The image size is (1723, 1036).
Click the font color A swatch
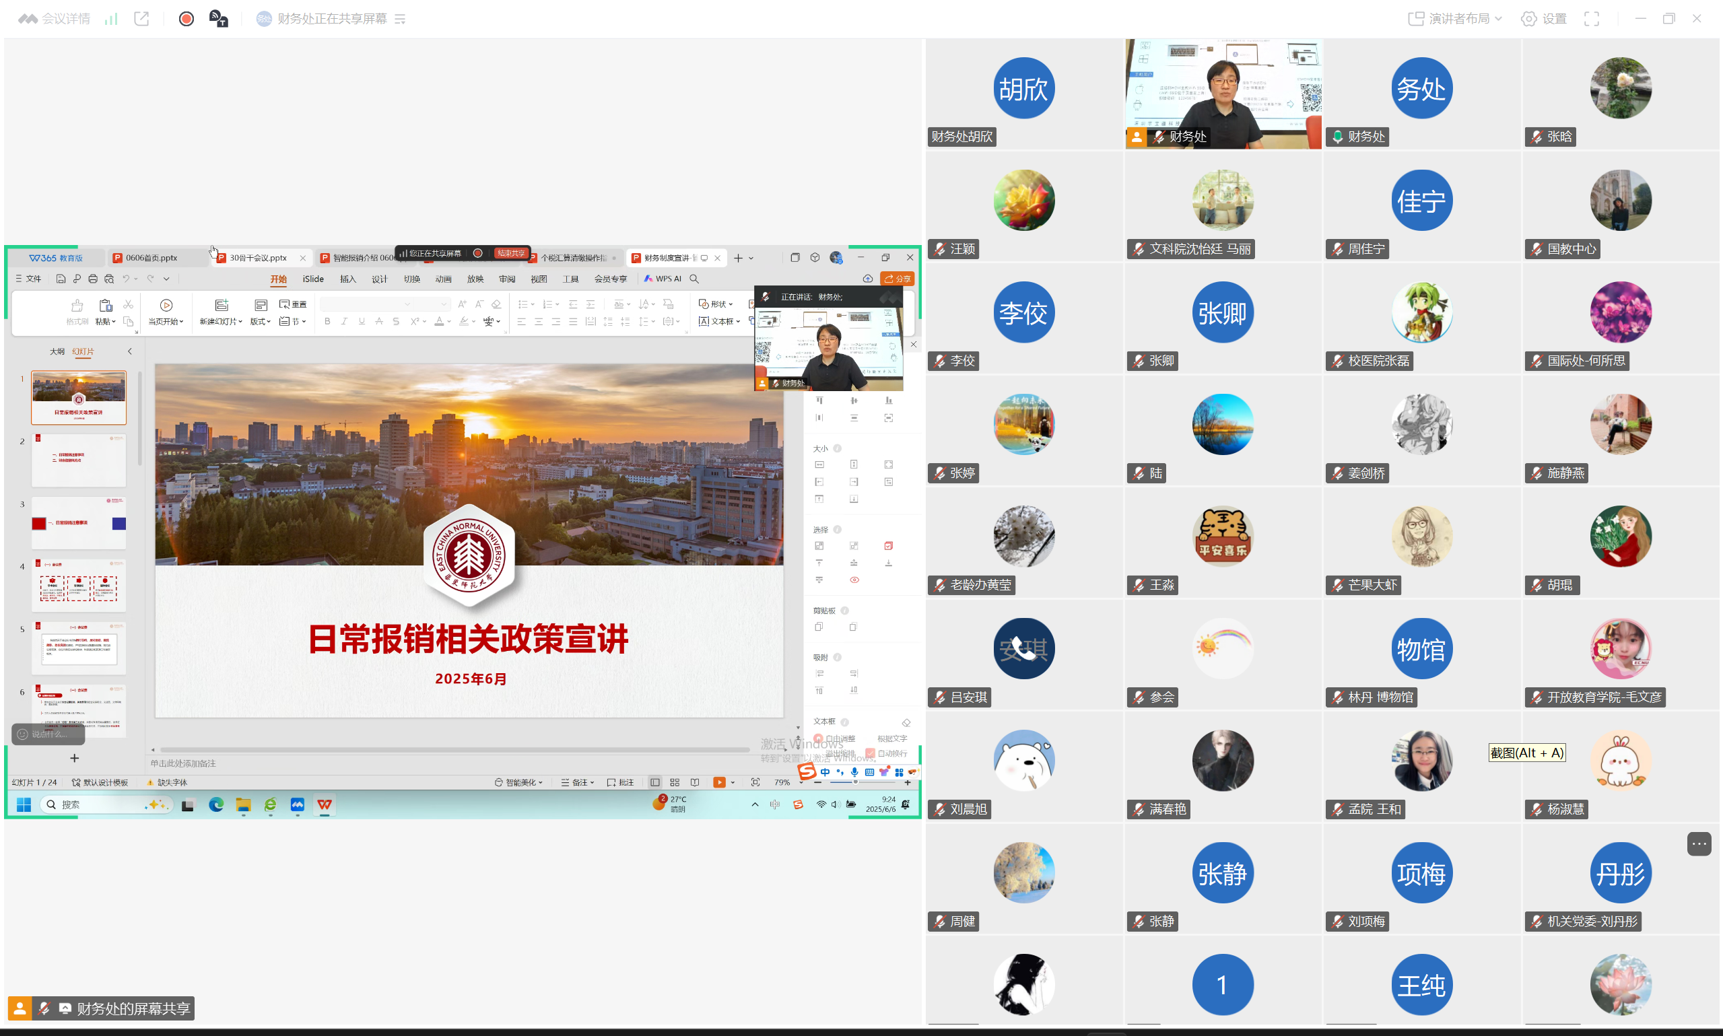[438, 321]
